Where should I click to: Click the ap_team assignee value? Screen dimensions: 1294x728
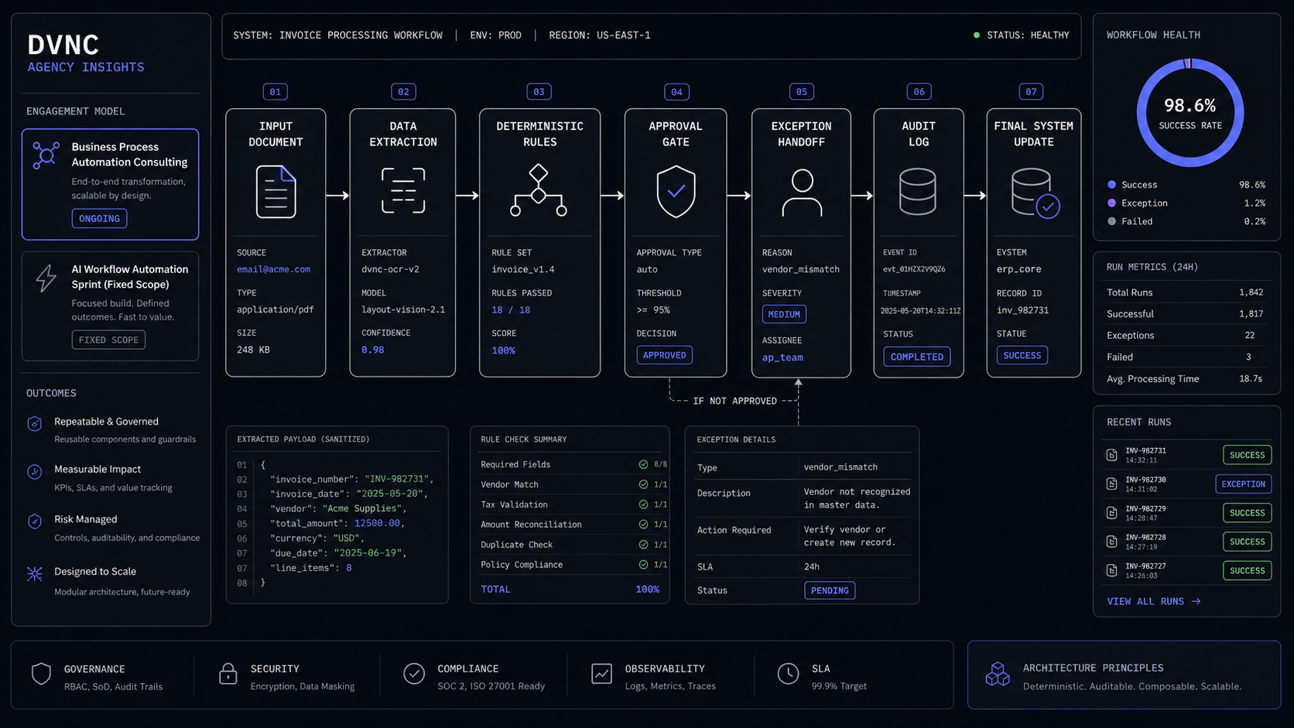click(782, 357)
